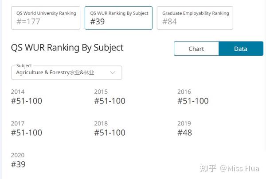266x179 pixels.
Task: Select the 2018 ranking entry #51-100
Action: [110, 133]
